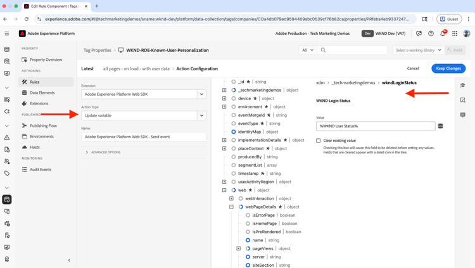Select the eventType field radio

pyautogui.click(x=234, y=124)
